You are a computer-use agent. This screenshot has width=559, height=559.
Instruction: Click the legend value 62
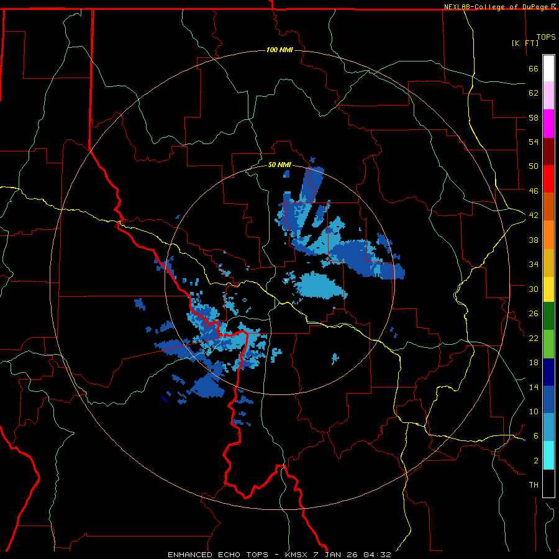pyautogui.click(x=534, y=93)
